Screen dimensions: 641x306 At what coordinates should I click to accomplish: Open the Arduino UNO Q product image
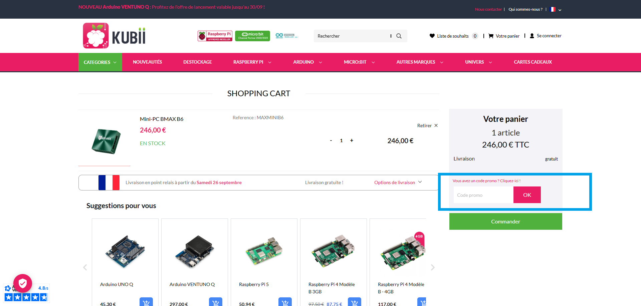[125, 251]
